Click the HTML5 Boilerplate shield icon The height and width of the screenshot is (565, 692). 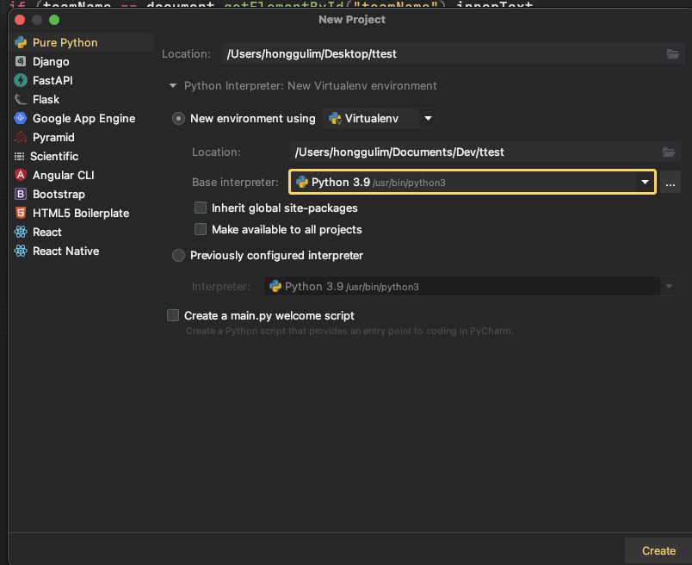point(21,213)
